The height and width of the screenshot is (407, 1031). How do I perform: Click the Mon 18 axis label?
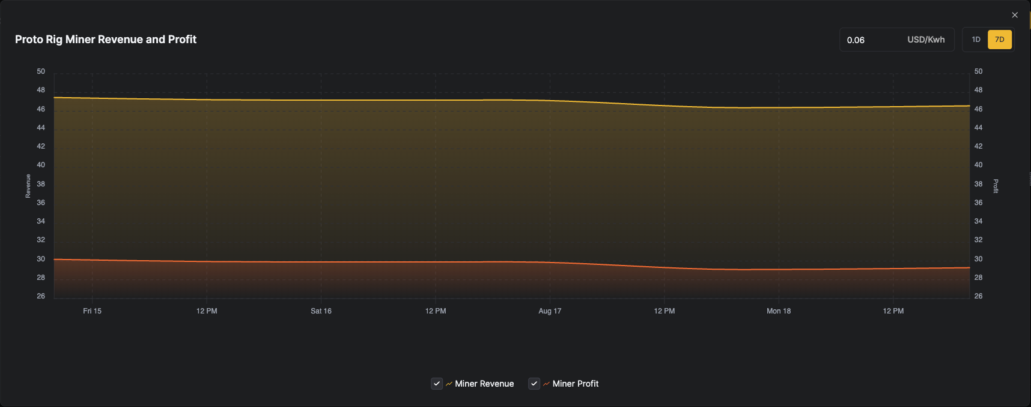pyautogui.click(x=779, y=311)
